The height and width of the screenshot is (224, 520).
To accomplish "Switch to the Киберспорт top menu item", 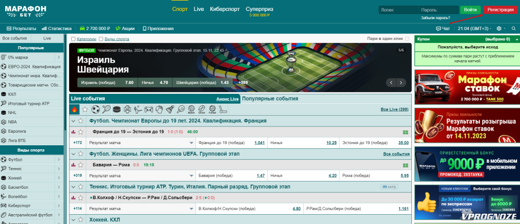I will pos(224,9).
